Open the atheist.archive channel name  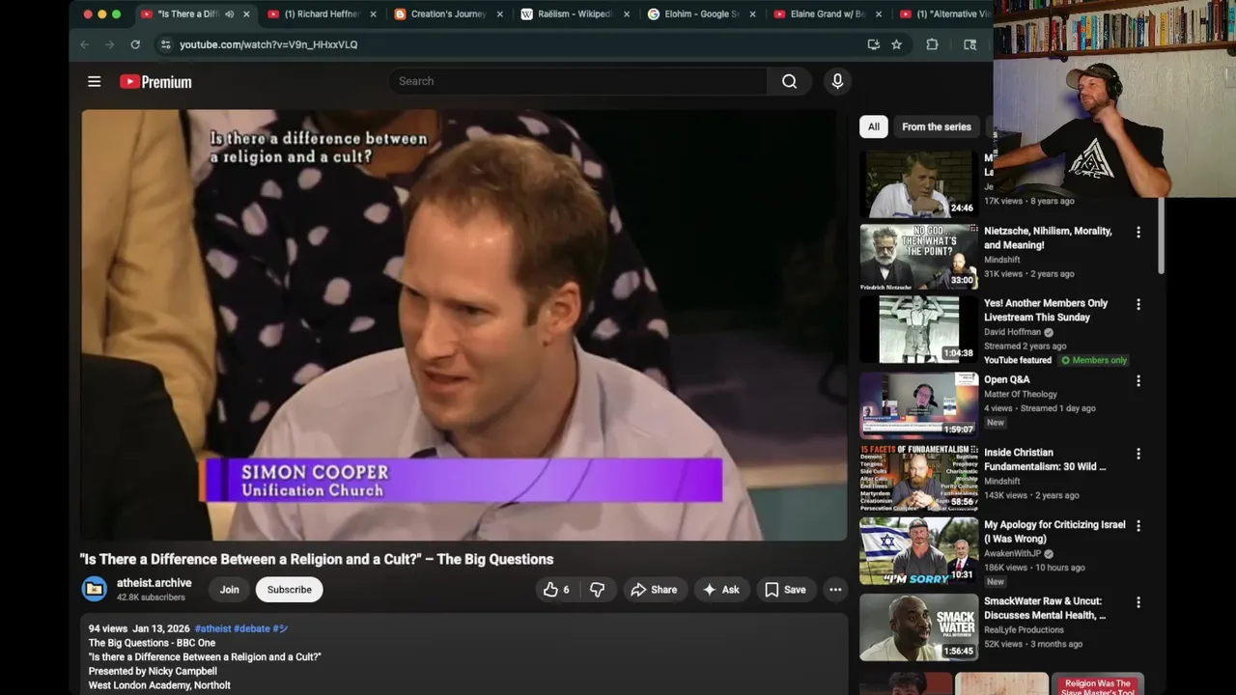[154, 583]
